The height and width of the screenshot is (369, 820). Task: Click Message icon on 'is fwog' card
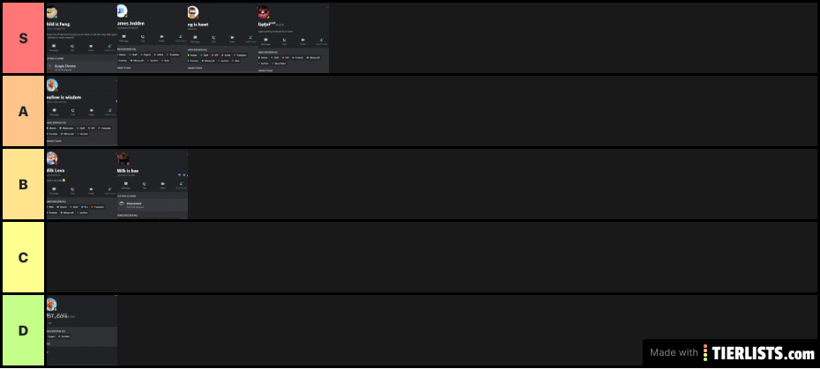(x=53, y=47)
